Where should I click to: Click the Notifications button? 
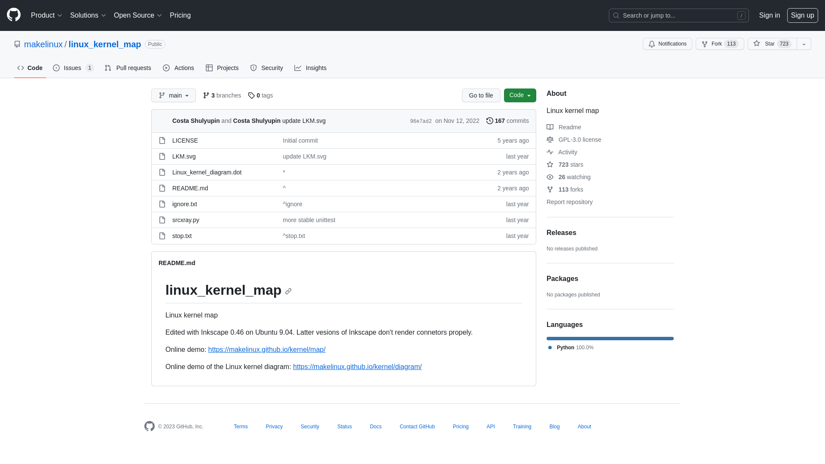click(667, 44)
